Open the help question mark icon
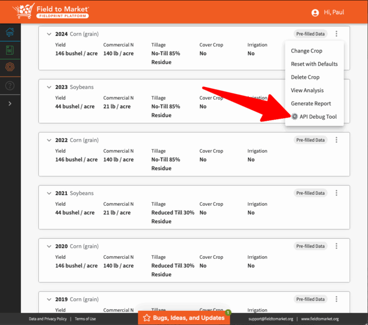This screenshot has width=368, height=325. [x=10, y=85]
